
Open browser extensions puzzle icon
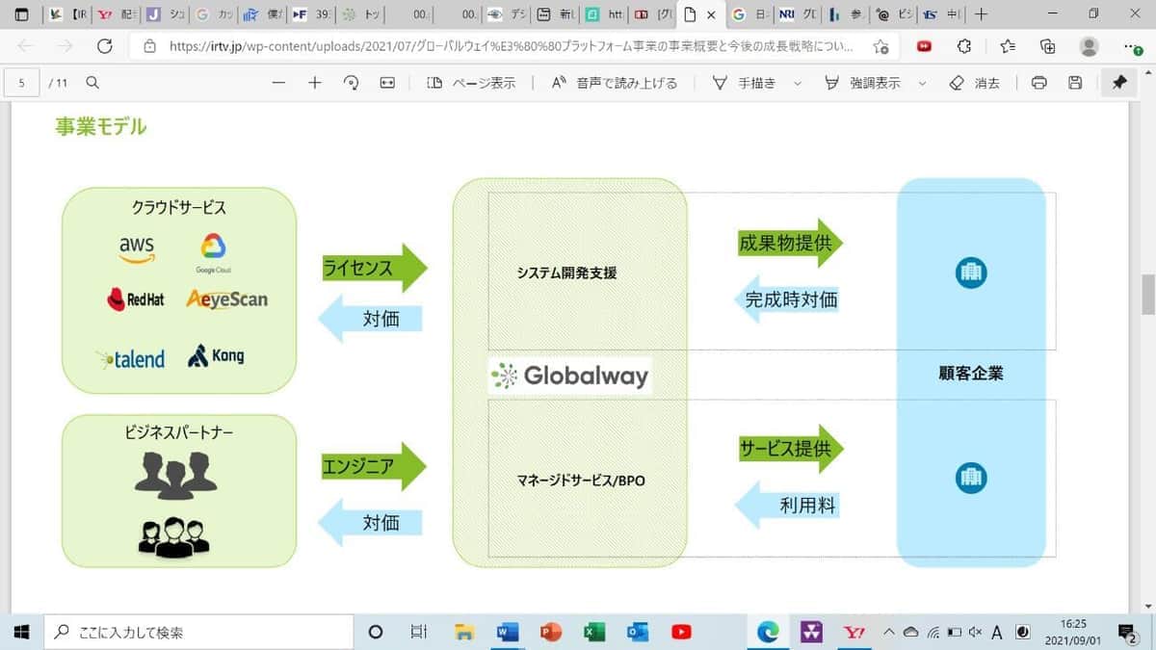click(x=964, y=46)
